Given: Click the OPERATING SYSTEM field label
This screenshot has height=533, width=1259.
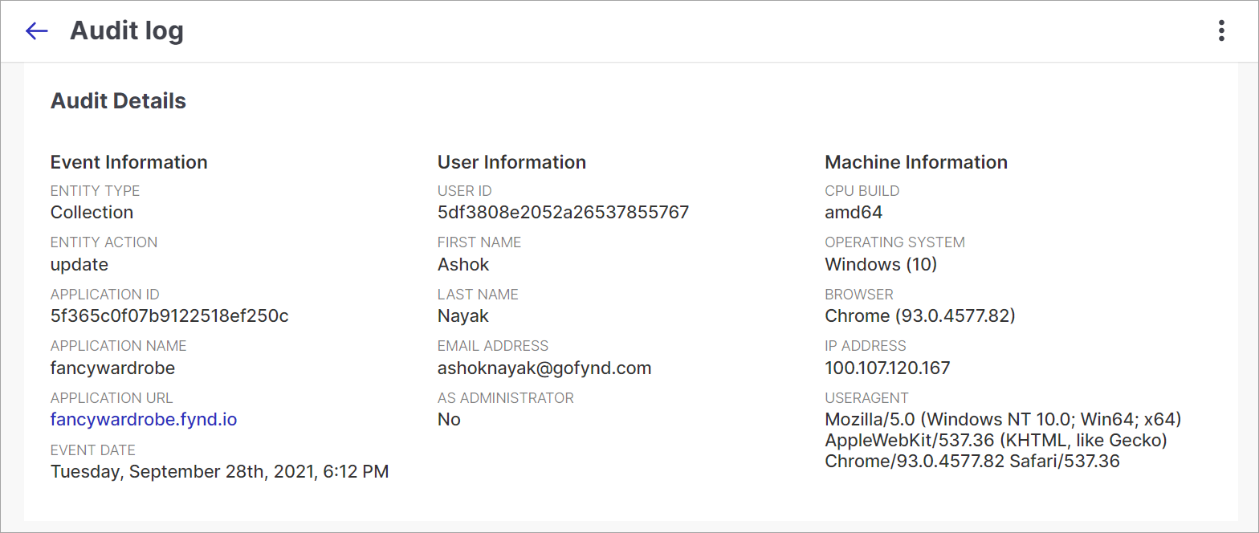Looking at the screenshot, I should (895, 242).
